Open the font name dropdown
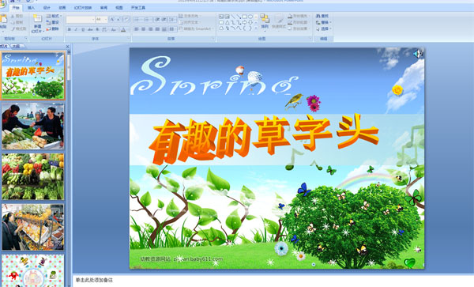 tap(92, 20)
